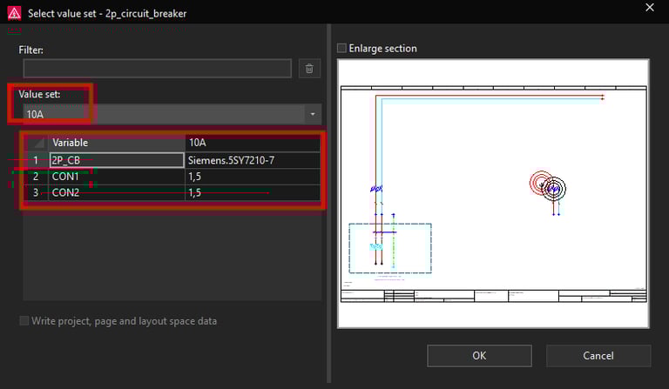The height and width of the screenshot is (389, 669).
Task: Tick Write project, page and layout space data
Action: pos(24,321)
